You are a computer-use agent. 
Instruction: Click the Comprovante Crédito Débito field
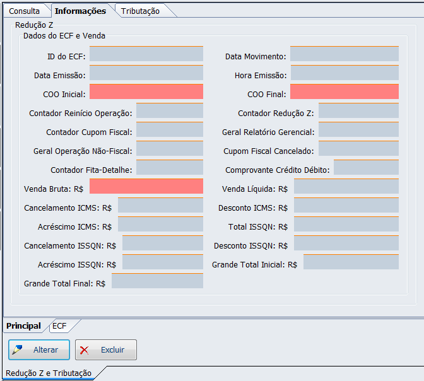coord(366,168)
